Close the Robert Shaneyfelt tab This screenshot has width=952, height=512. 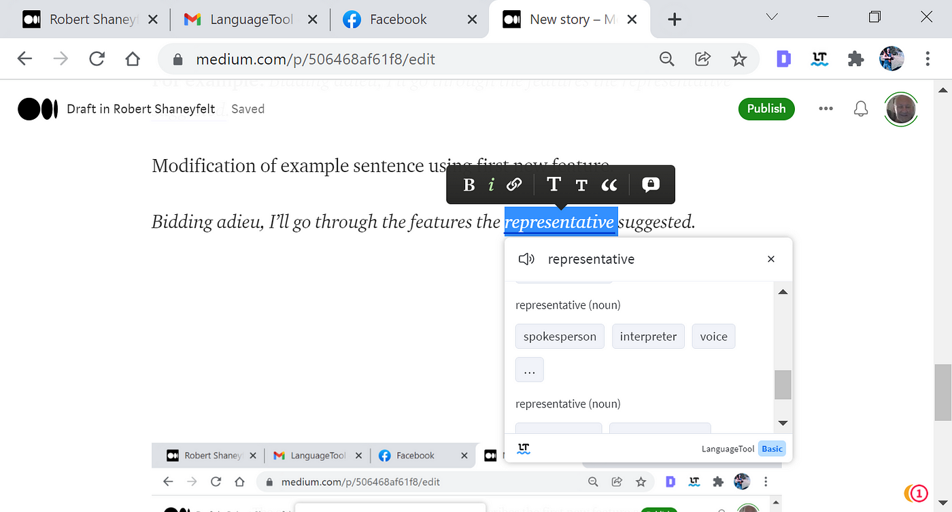(153, 20)
